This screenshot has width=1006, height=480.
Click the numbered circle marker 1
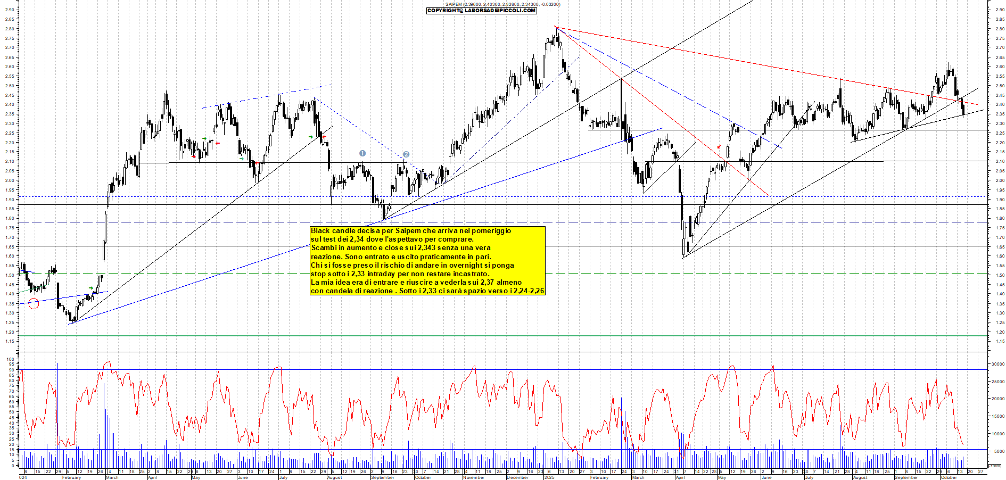point(362,153)
